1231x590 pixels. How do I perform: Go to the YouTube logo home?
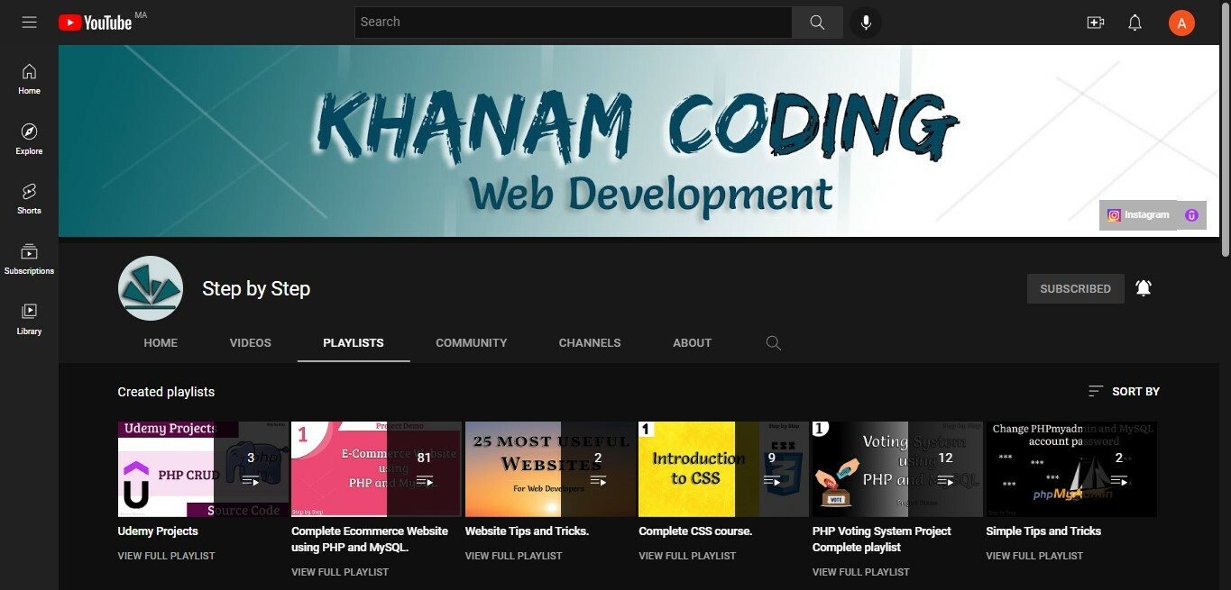(96, 23)
